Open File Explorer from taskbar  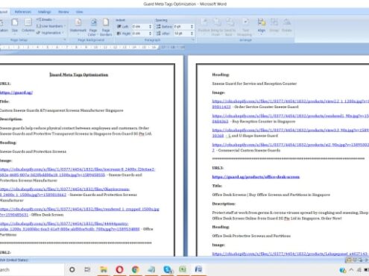[104, 269]
